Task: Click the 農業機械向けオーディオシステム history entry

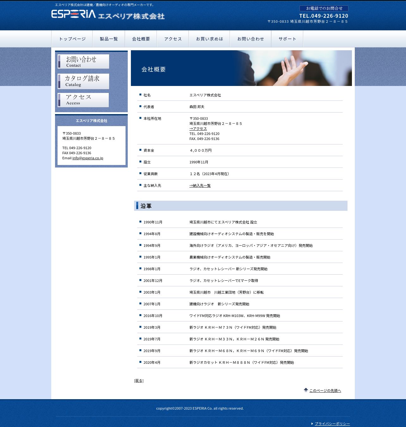Action: pos(230,257)
